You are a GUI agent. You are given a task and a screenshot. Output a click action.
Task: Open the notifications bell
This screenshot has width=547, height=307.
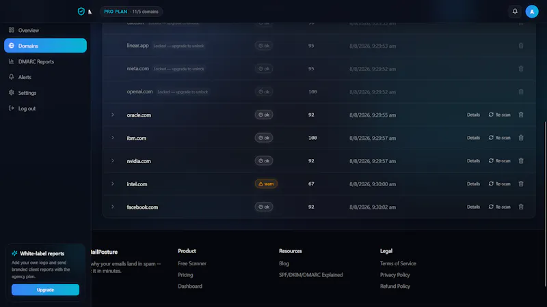pos(515,12)
